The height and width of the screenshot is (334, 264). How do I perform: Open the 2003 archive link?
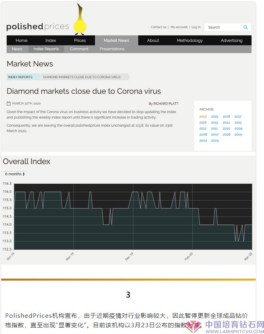click(x=215, y=140)
